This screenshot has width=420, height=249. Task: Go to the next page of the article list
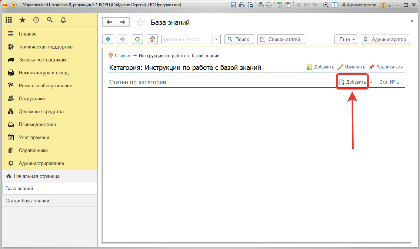pos(402,82)
